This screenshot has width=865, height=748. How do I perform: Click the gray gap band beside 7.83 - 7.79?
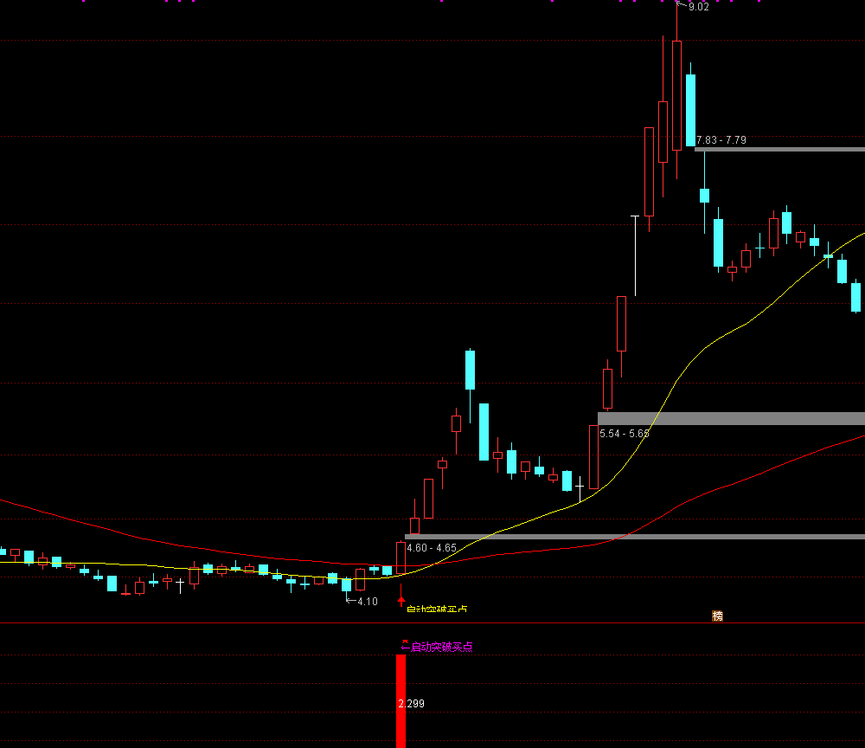[x=778, y=149]
